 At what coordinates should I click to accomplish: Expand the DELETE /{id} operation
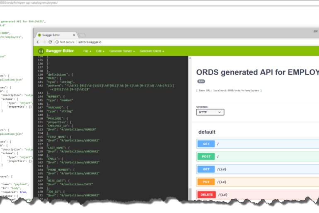click(x=258, y=194)
